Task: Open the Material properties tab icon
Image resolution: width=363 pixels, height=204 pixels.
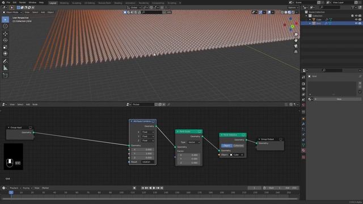Action: tap(303, 151)
